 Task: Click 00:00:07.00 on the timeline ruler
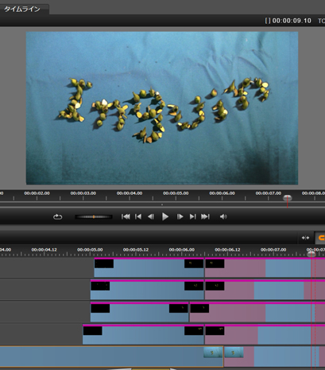(273, 250)
